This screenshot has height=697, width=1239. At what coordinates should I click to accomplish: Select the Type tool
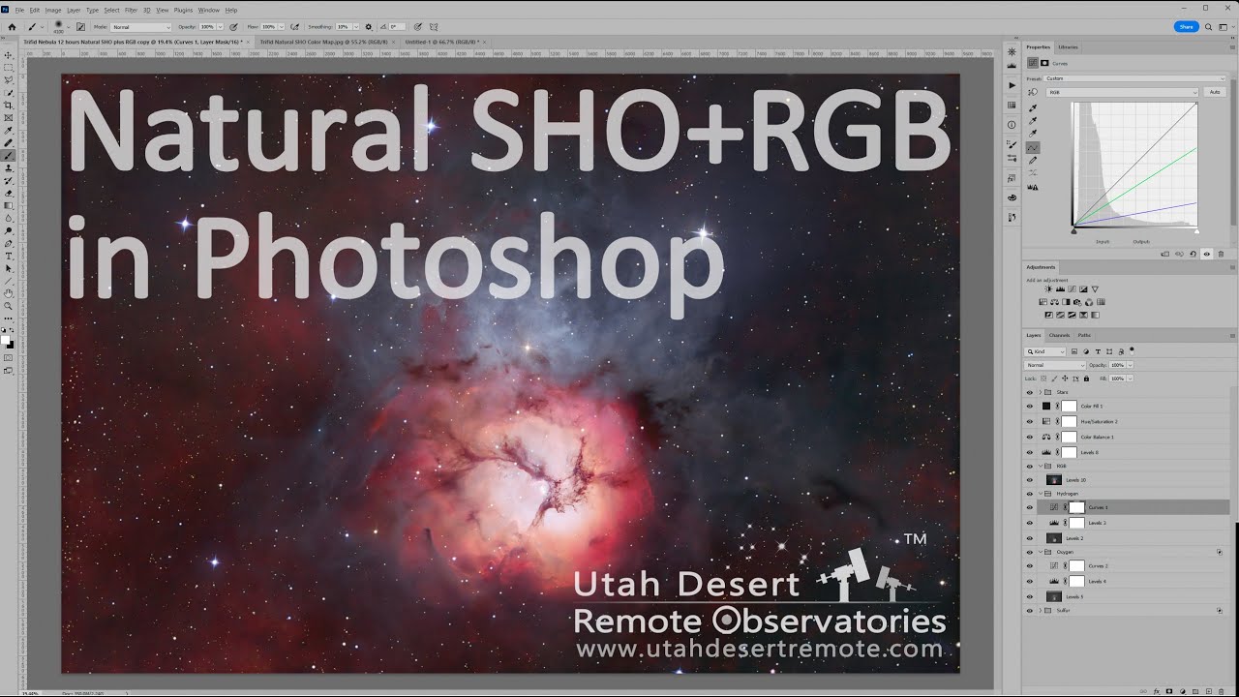coord(9,256)
